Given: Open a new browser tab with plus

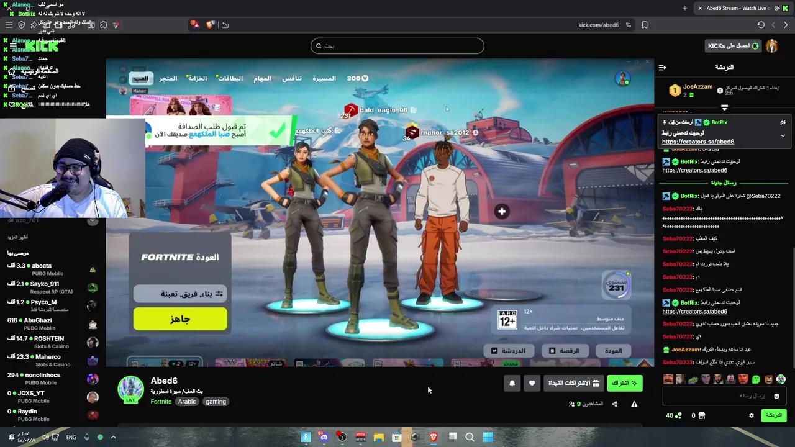Looking at the screenshot, I should coord(684,8).
